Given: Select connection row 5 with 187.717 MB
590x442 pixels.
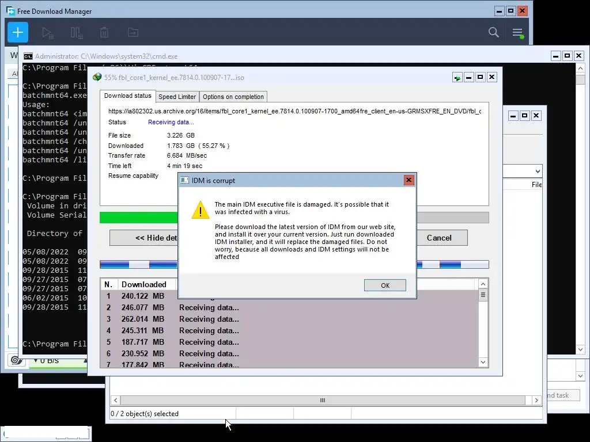Looking at the screenshot, I should point(289,342).
